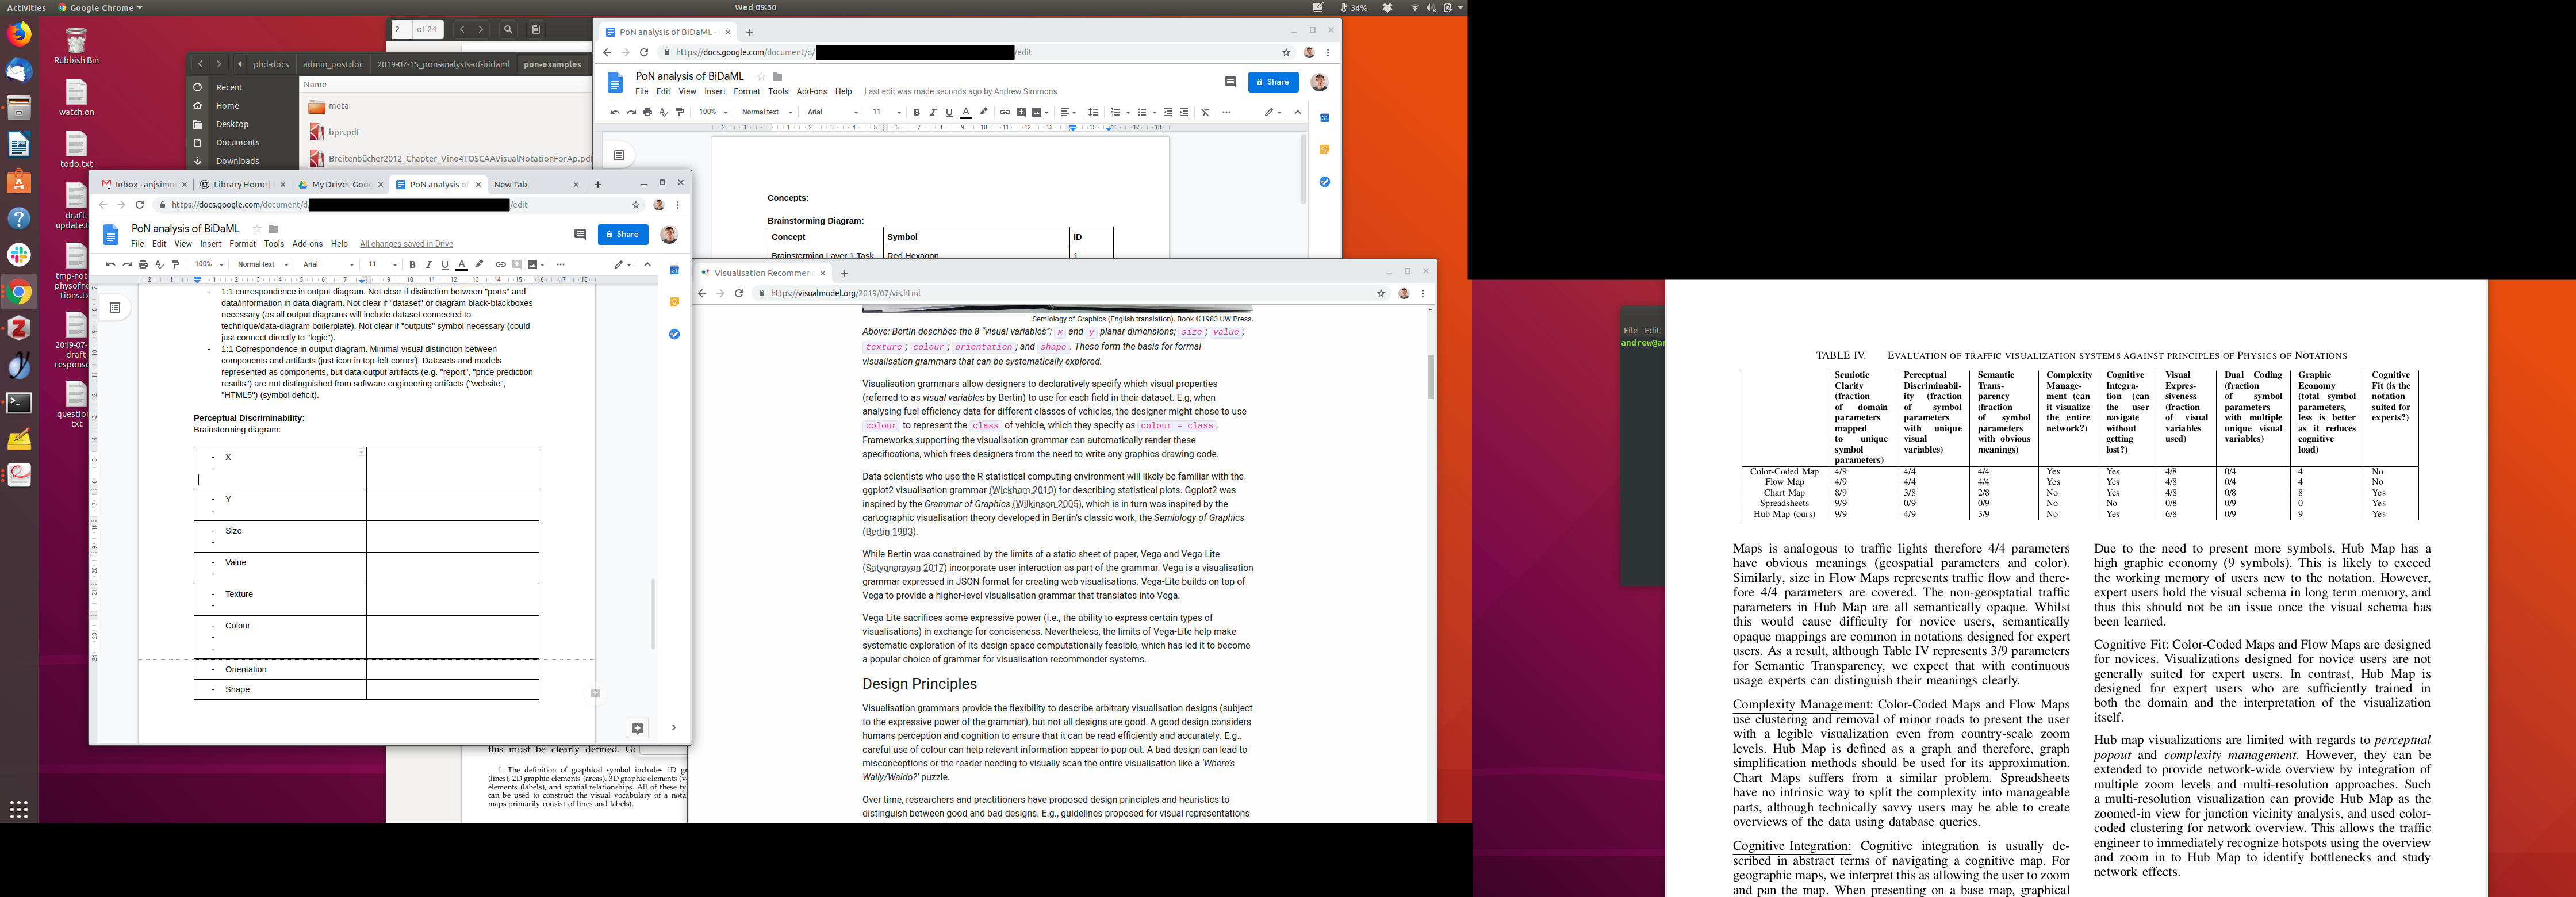Click the increase indent icon in Docs toolbar

1184,112
